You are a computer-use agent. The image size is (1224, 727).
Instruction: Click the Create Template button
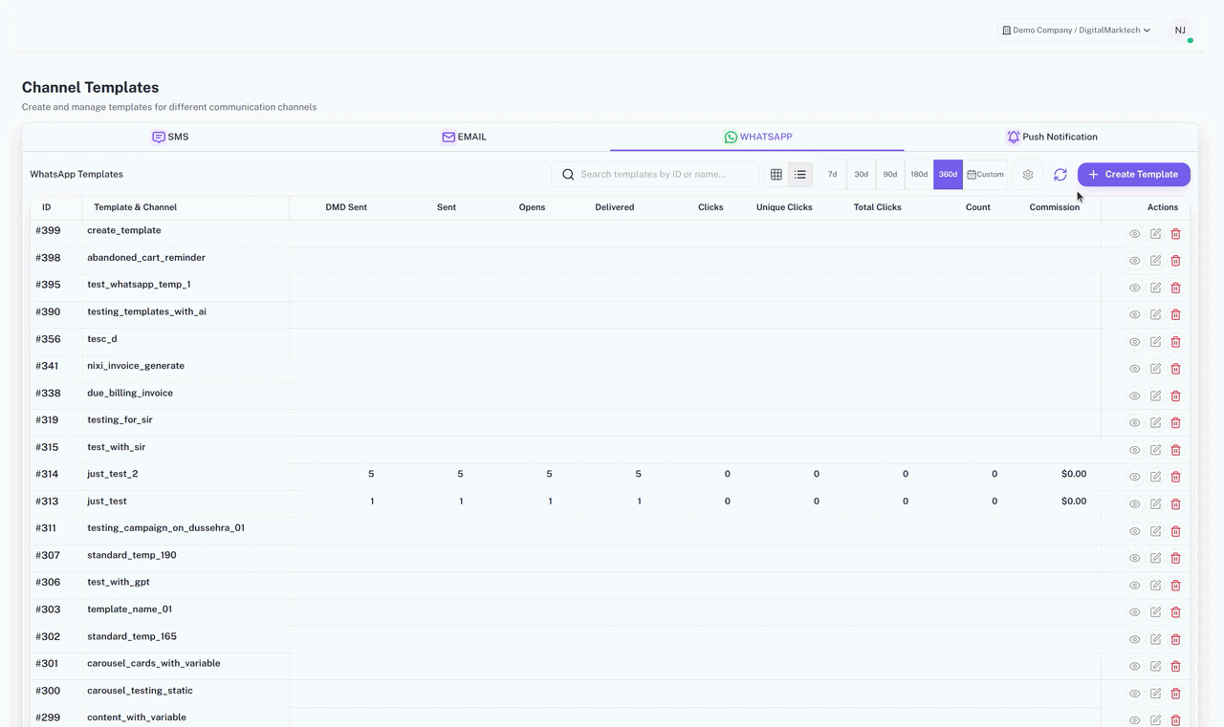pyautogui.click(x=1134, y=175)
